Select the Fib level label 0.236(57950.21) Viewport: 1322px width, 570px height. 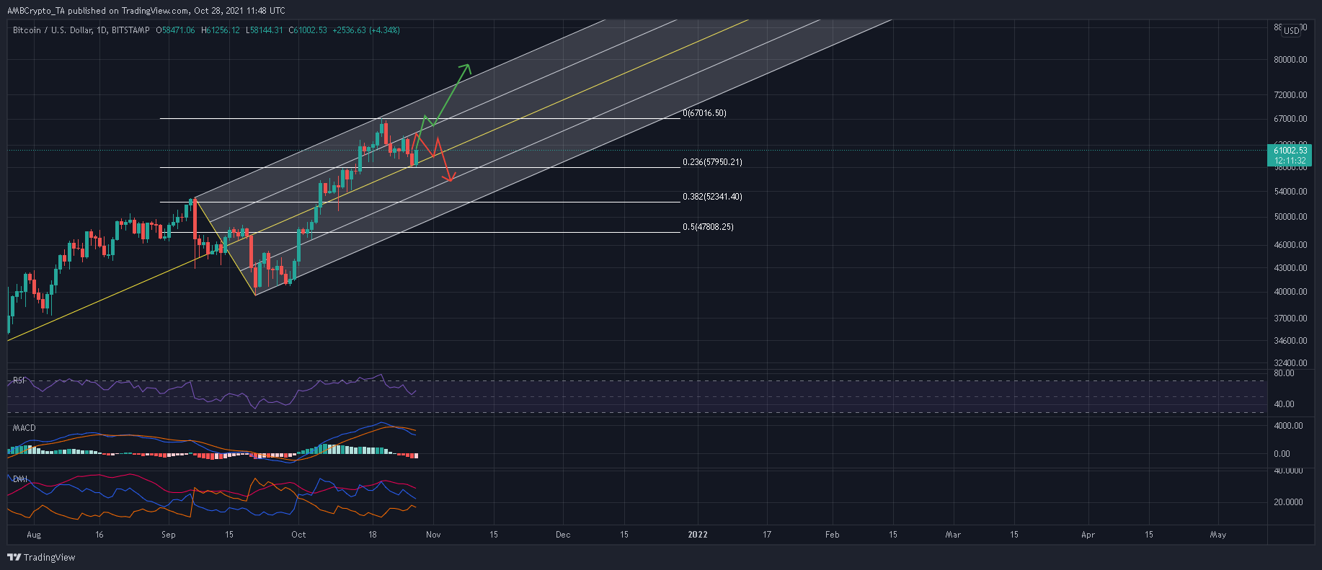point(712,162)
